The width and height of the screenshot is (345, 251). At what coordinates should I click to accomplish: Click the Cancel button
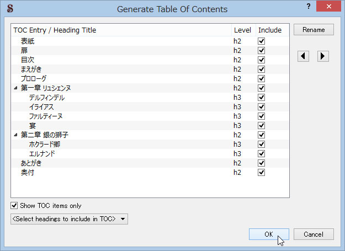[x=314, y=234]
